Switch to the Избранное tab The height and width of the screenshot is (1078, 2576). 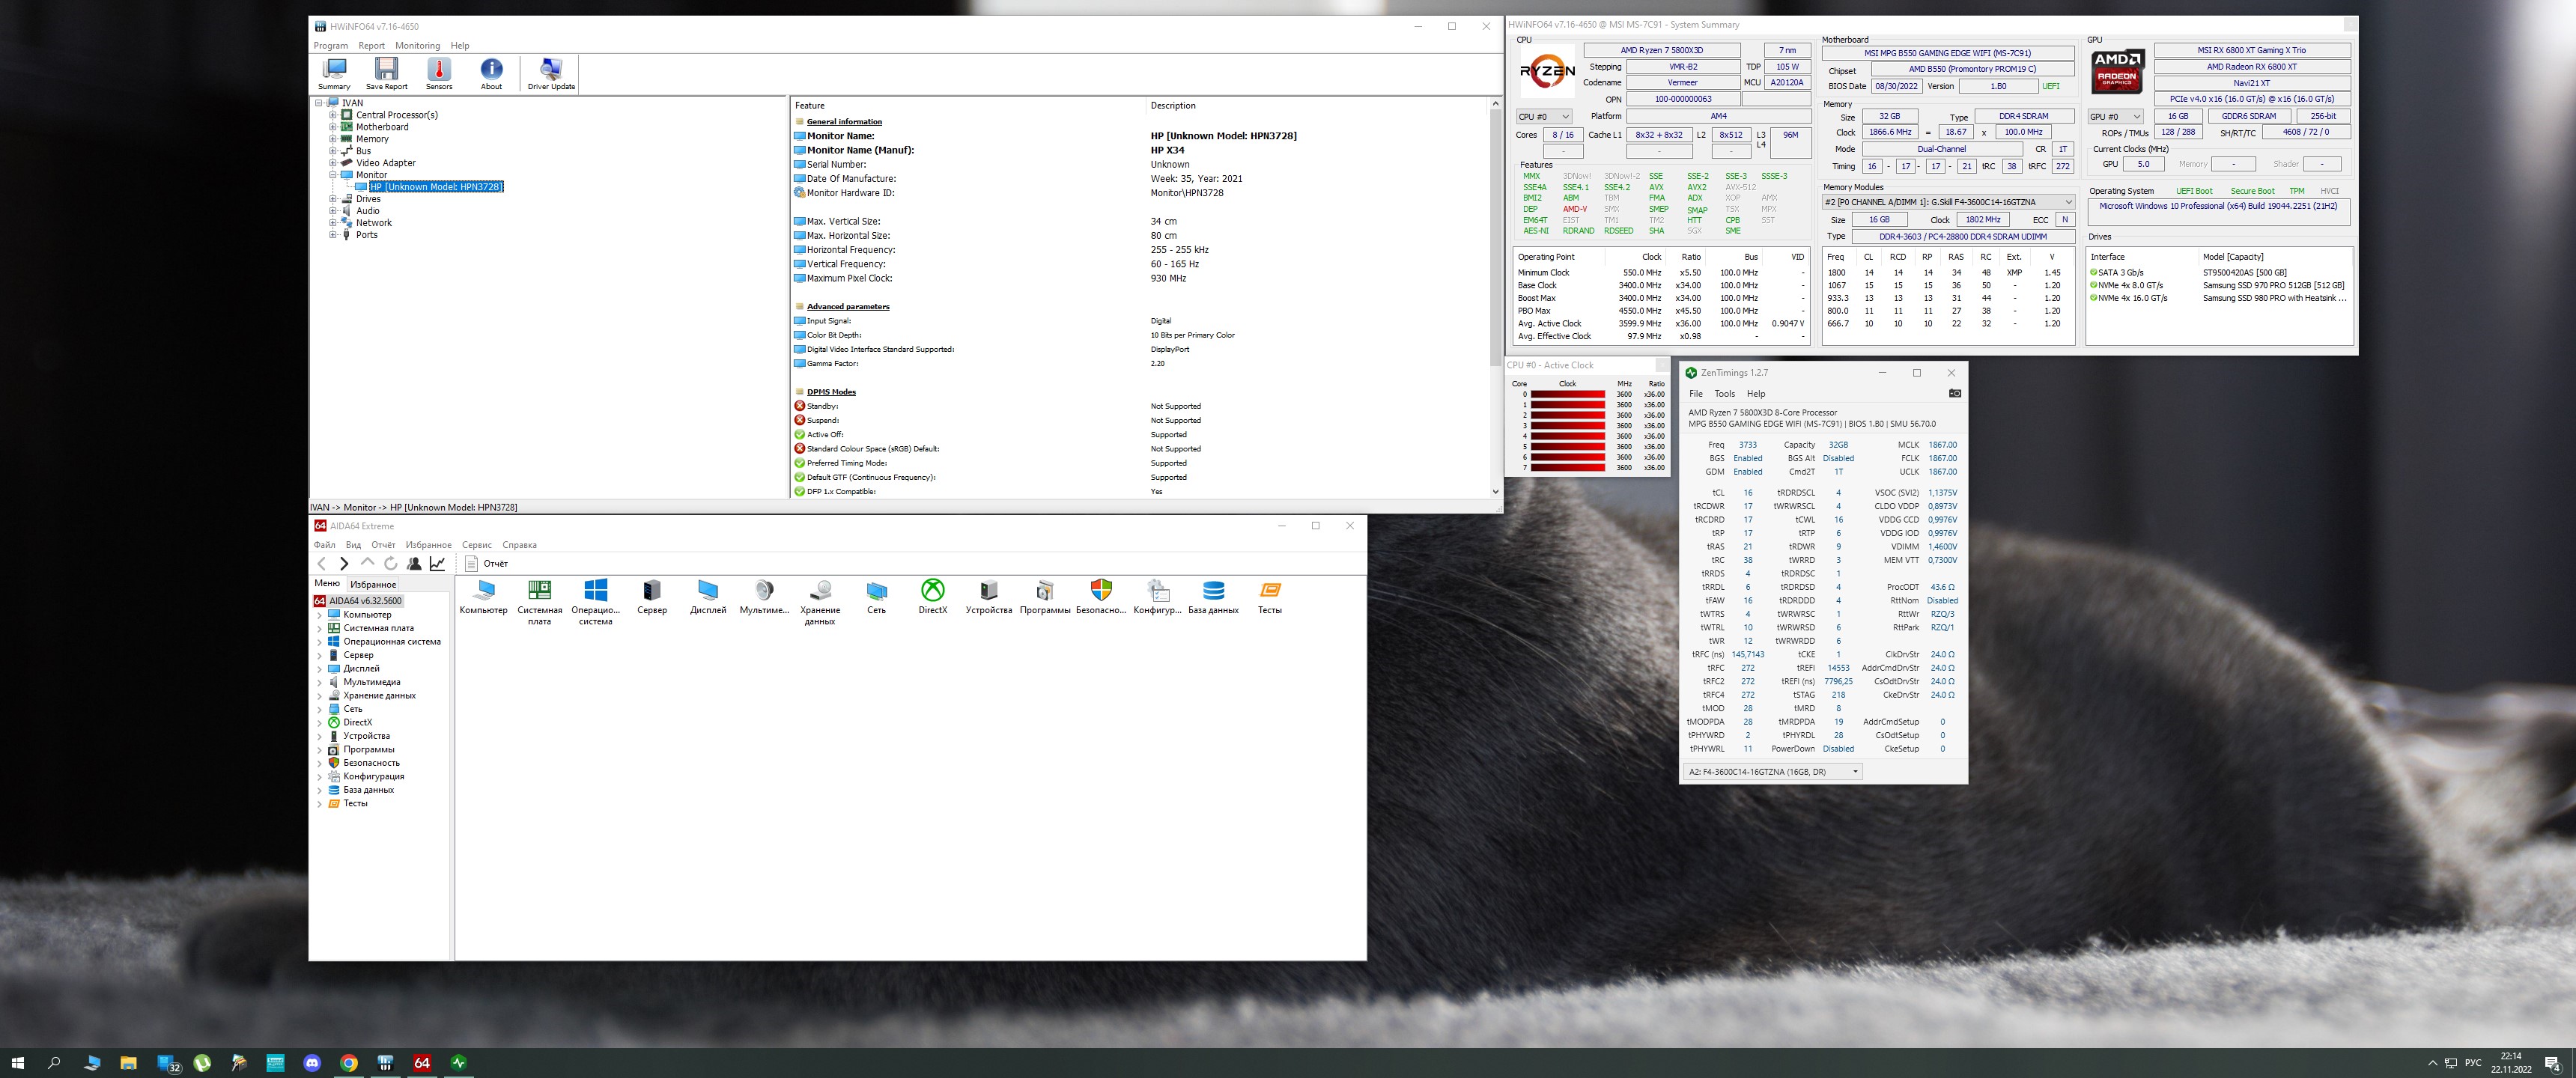point(373,584)
